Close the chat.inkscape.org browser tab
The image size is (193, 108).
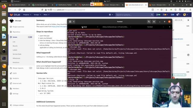coord(52,5)
